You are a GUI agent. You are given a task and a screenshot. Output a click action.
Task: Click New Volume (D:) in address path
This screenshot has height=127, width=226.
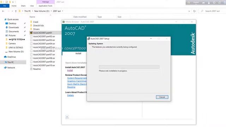[x=42, y=11]
